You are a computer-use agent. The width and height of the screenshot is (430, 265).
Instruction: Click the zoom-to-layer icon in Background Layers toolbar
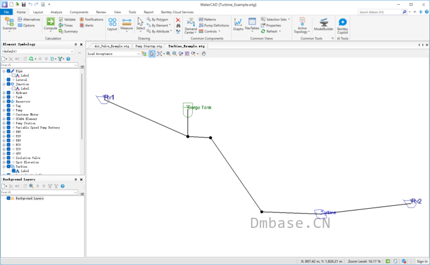[x=31, y=186]
